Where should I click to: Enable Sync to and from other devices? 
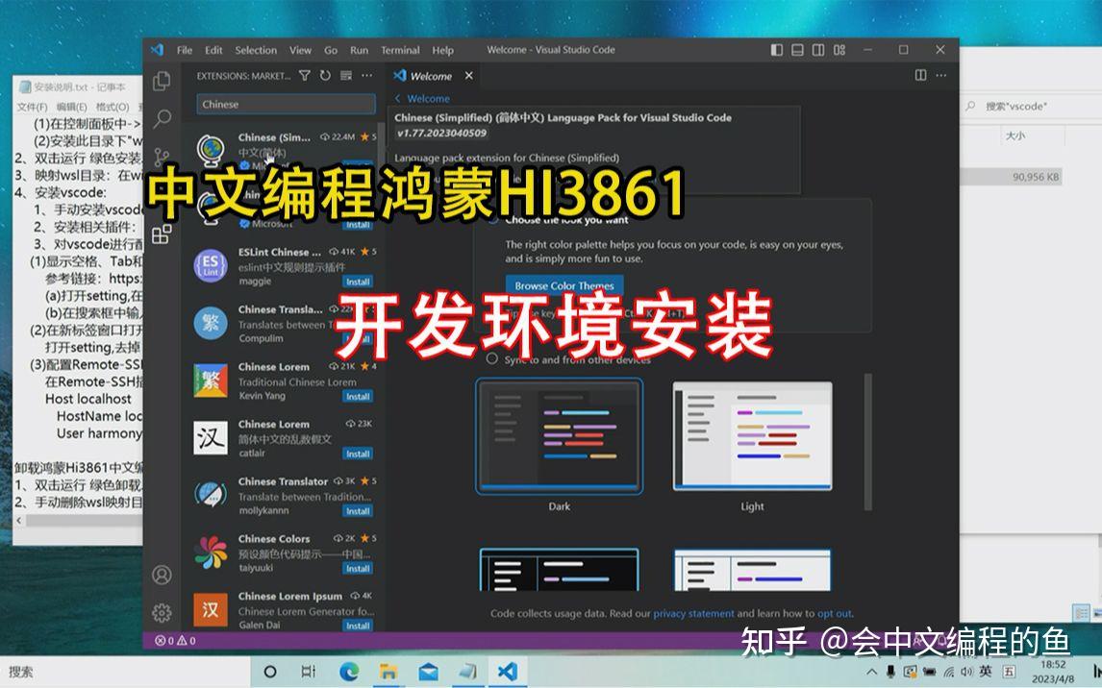click(x=492, y=359)
